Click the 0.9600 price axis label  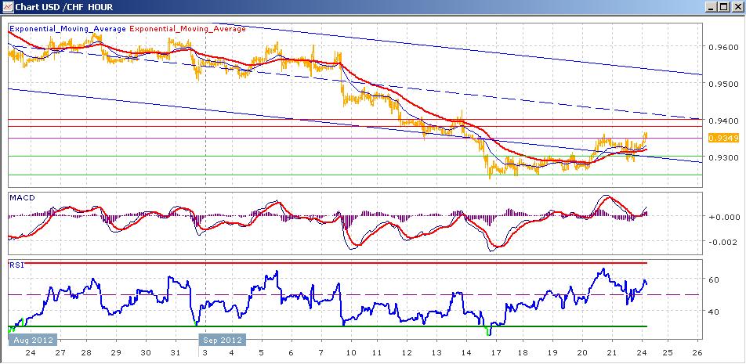[x=723, y=47]
